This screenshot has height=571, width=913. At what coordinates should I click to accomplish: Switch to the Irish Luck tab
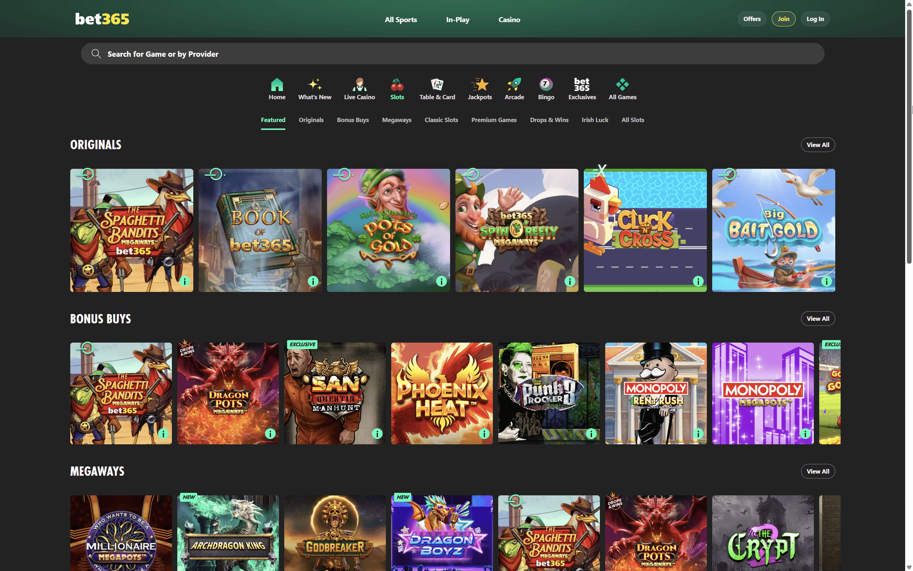595,120
